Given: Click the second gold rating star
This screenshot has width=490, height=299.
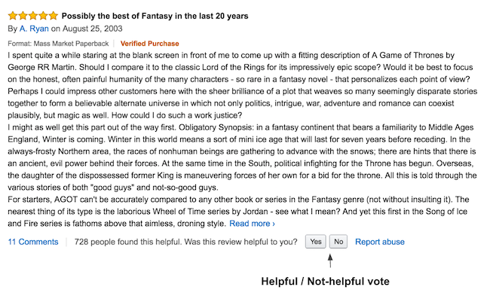Looking at the screenshot, I should [23, 16].
